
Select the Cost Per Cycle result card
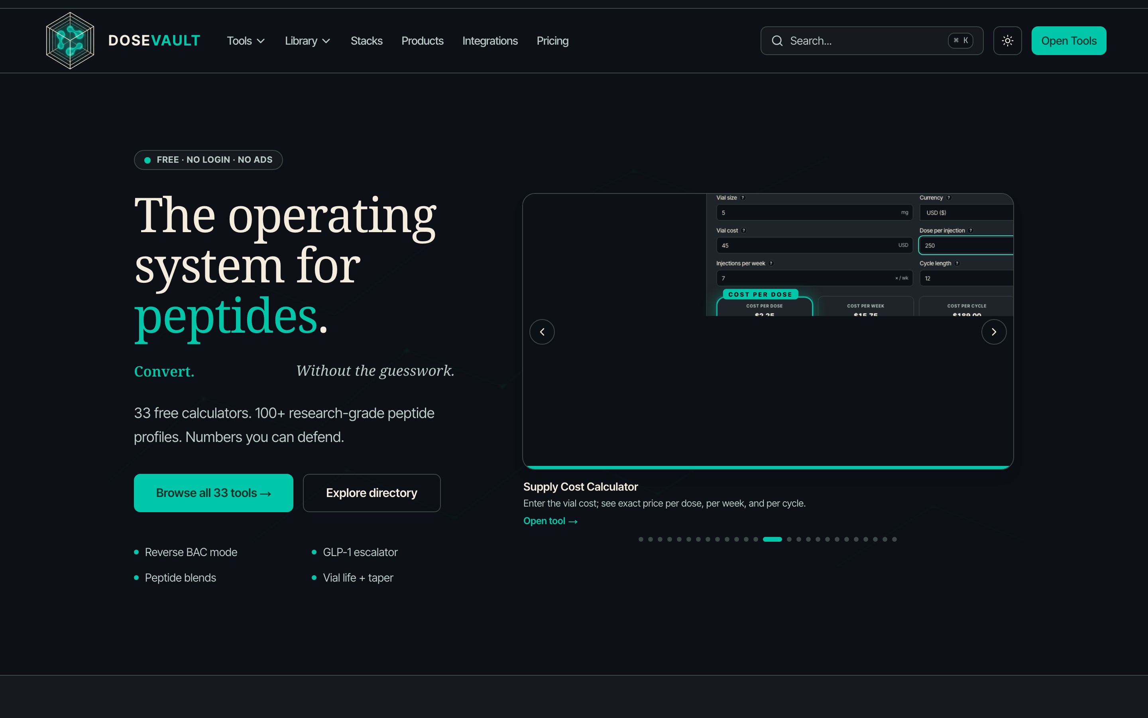966,307
